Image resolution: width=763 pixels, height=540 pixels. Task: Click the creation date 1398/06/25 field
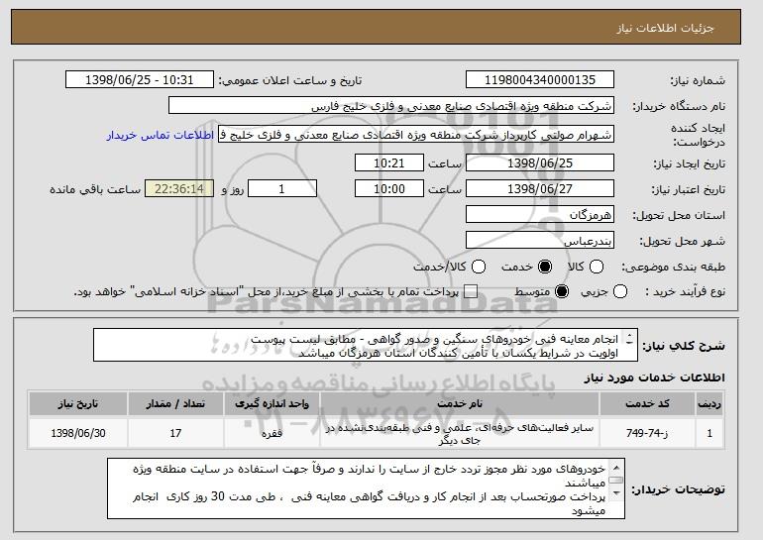coord(540,162)
